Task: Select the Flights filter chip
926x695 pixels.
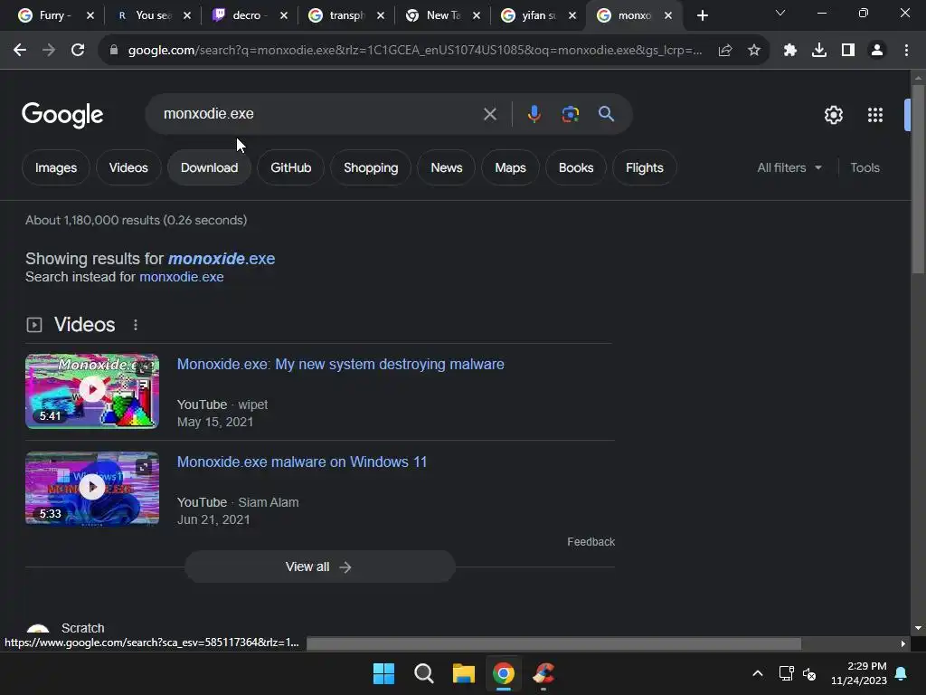Action: pyautogui.click(x=644, y=167)
